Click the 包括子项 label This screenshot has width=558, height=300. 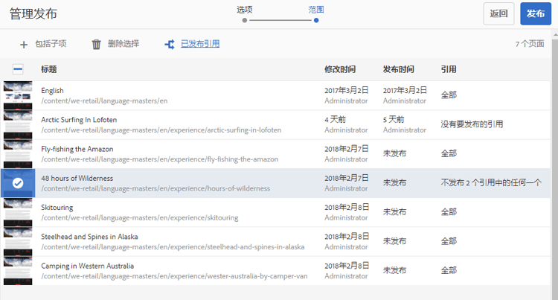click(51, 44)
